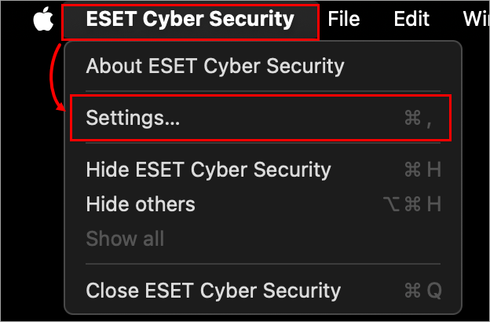Click empty menu space right of About entry
Viewport: 490px width, 322px height.
400,66
